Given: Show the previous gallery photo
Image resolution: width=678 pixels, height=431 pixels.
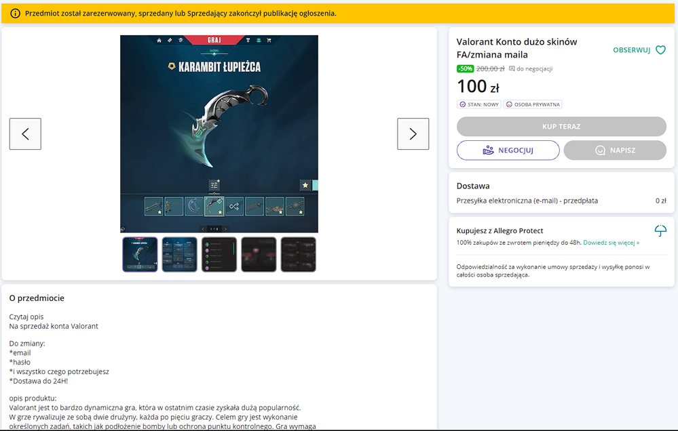Looking at the screenshot, I should tap(25, 134).
